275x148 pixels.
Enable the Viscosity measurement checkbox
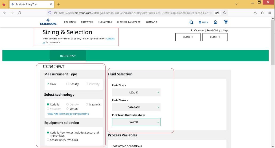(87, 84)
